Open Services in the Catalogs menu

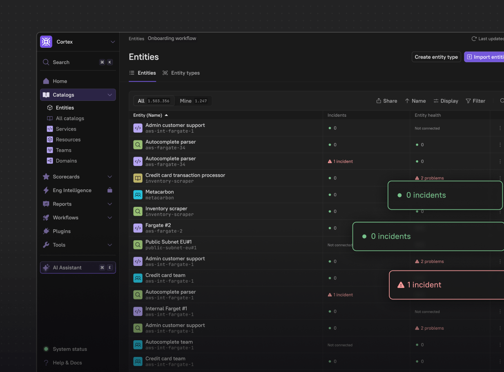66,129
